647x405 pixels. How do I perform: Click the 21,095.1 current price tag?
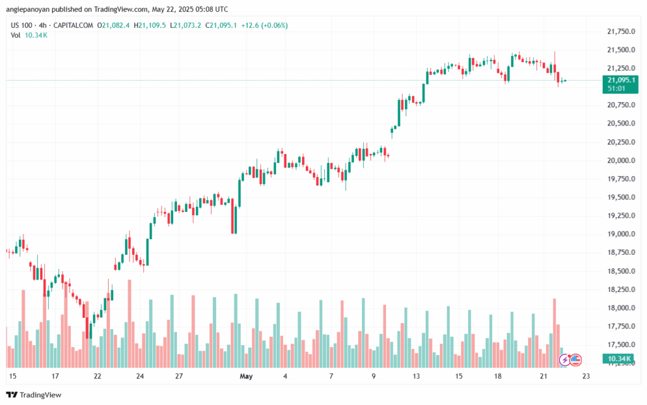pyautogui.click(x=620, y=80)
